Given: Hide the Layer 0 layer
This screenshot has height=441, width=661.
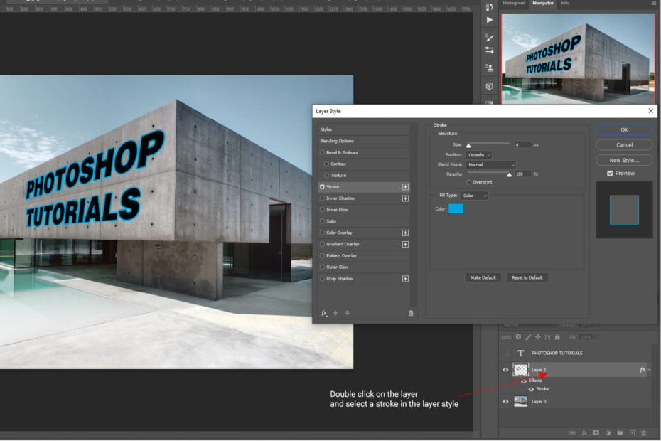Looking at the screenshot, I should [505, 401].
